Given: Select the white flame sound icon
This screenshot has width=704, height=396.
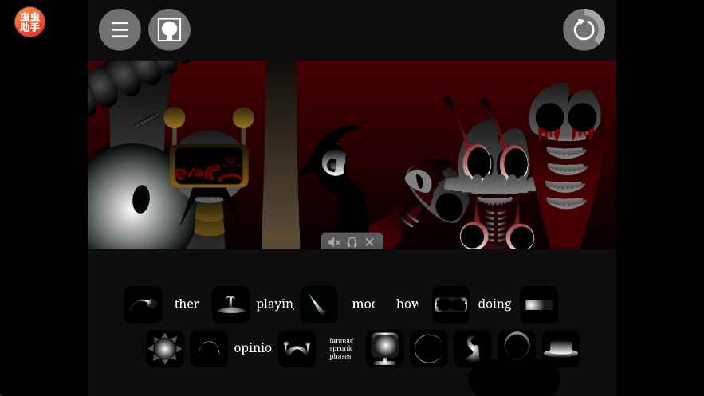Looking at the screenshot, I should [x=473, y=348].
